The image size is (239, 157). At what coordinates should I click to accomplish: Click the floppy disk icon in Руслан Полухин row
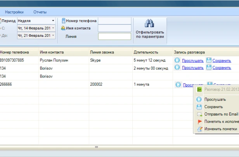pyautogui.click(x=209, y=60)
